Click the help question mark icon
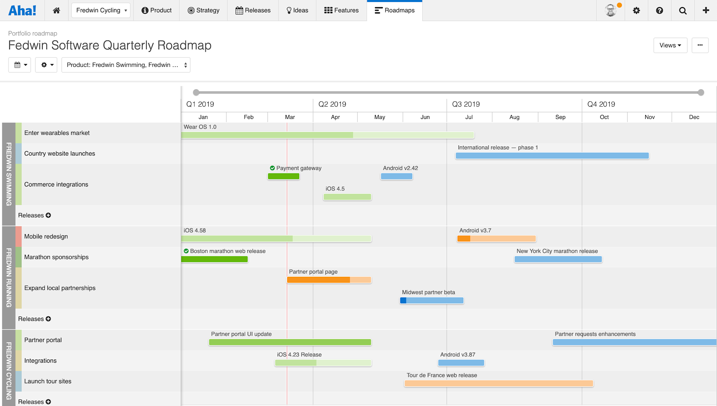This screenshot has width=717, height=406. tap(659, 10)
